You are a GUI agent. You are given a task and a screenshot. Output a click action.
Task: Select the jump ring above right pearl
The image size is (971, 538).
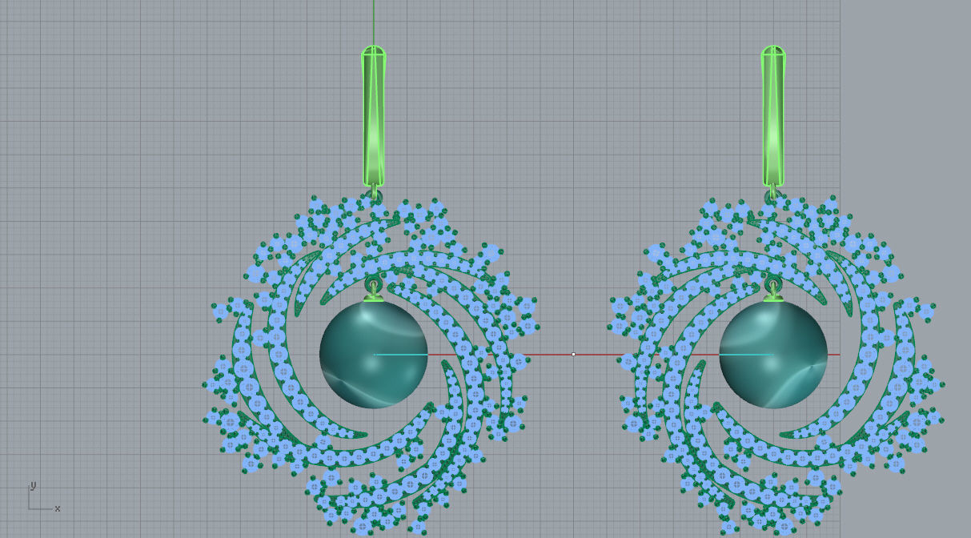click(772, 284)
